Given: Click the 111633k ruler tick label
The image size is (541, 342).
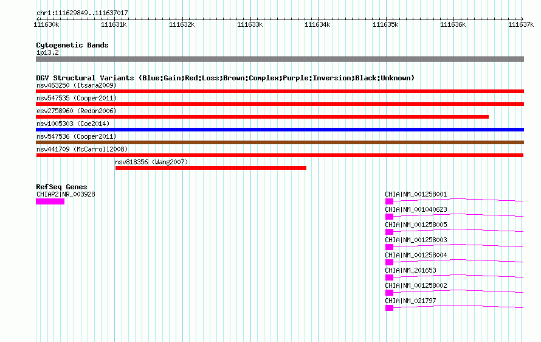Looking at the screenshot, I should (250, 24).
